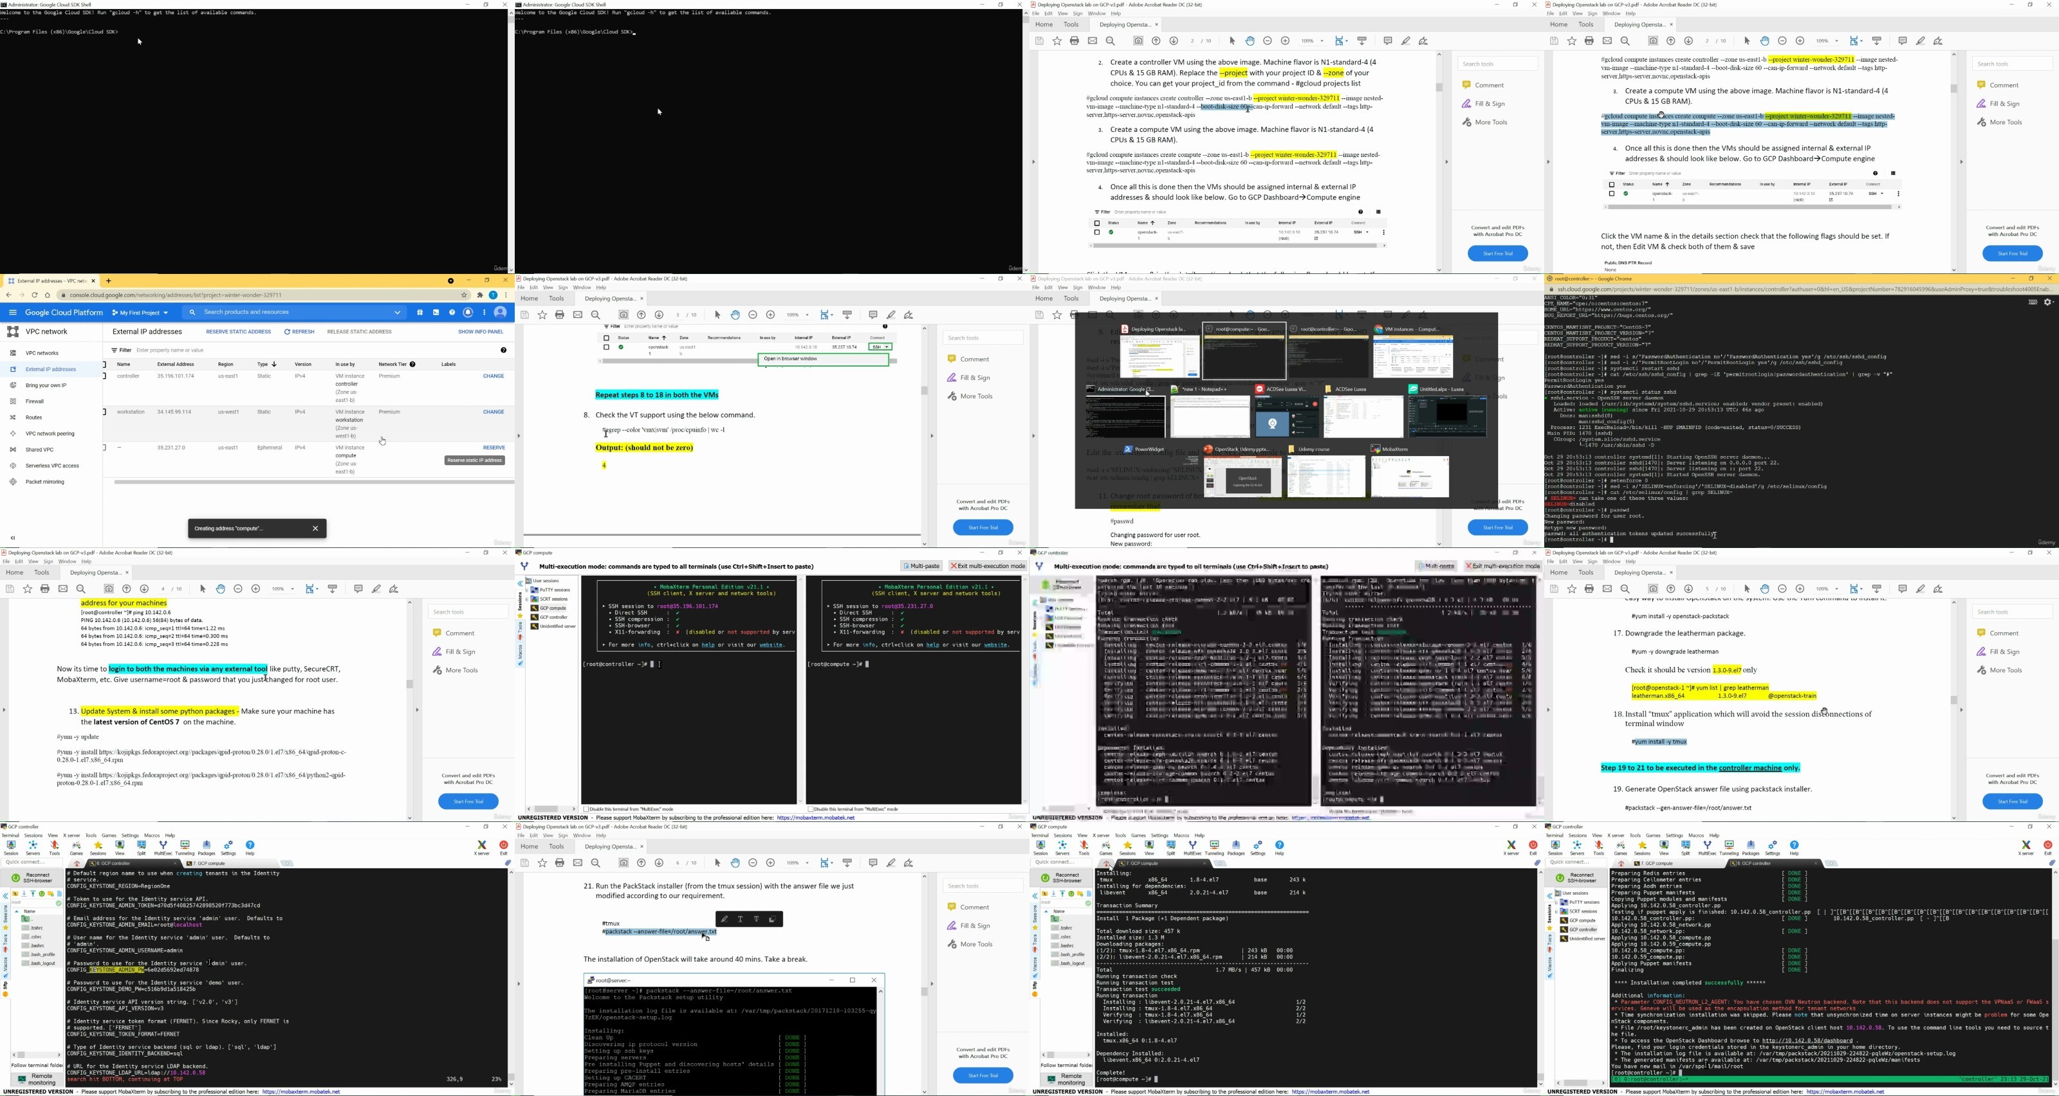Open the Google Cloud navigation hamburger menu

tap(13, 313)
